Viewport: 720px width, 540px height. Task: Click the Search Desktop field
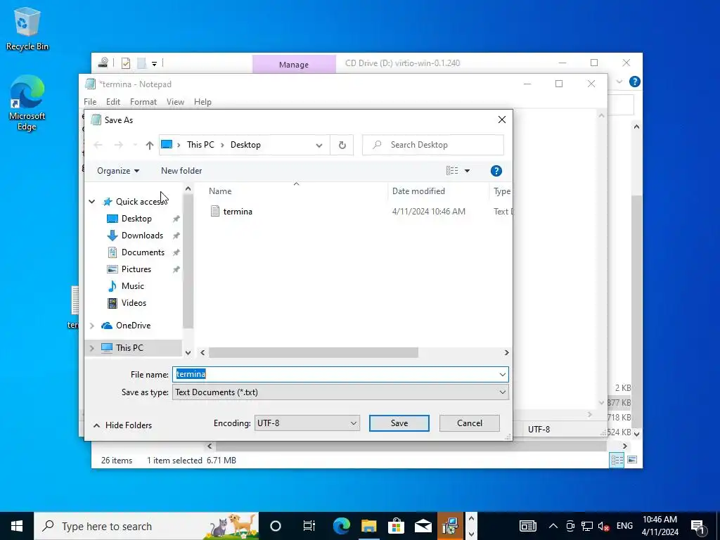pos(433,145)
